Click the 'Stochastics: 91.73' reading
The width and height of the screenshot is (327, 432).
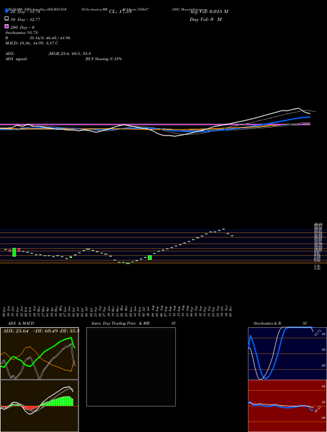22,33
